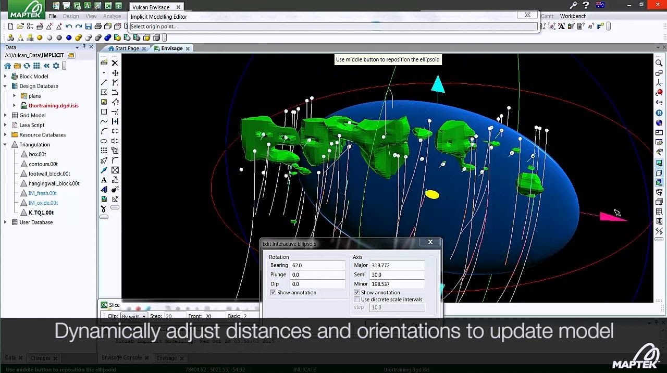
Task: Select the Ellipse drawing tool
Action: tap(104, 141)
